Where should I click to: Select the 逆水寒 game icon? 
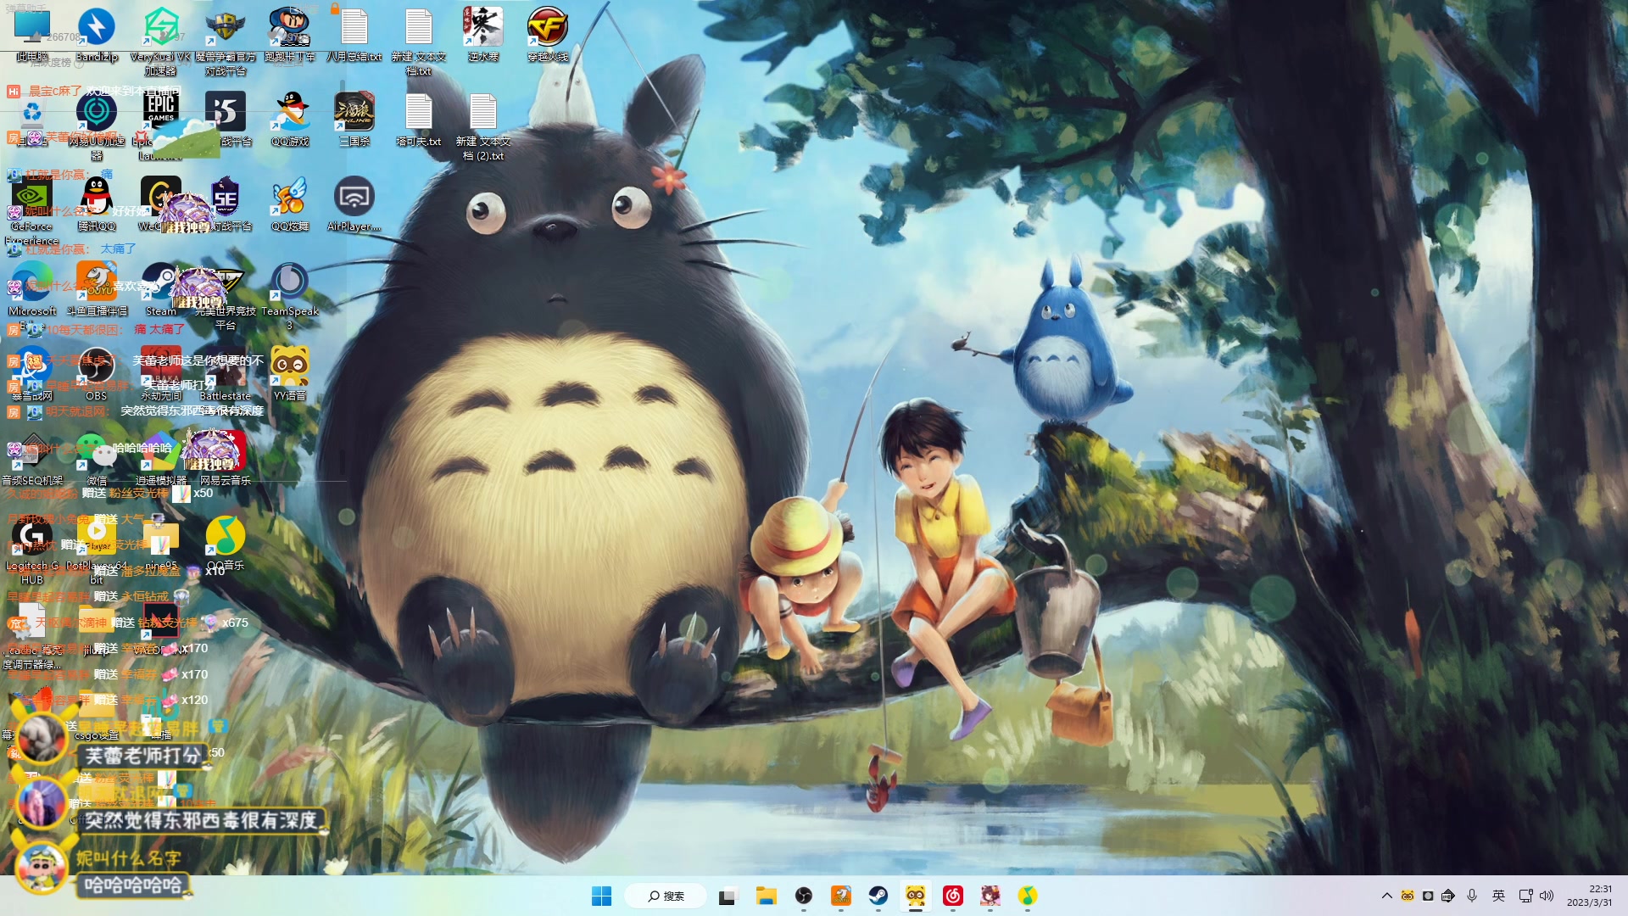482,34
